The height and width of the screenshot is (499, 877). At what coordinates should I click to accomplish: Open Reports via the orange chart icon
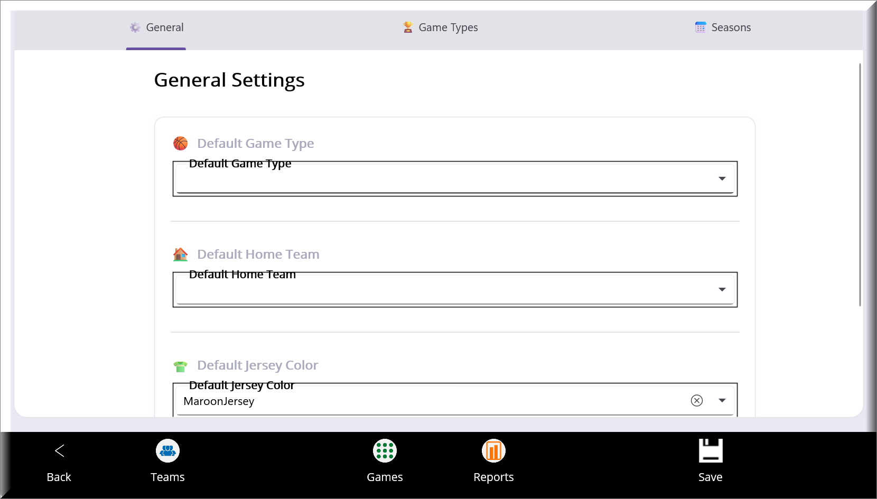493,451
